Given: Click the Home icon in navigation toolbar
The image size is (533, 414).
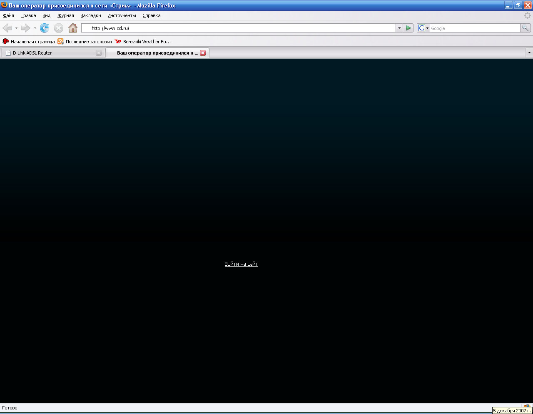Looking at the screenshot, I should click(x=73, y=28).
